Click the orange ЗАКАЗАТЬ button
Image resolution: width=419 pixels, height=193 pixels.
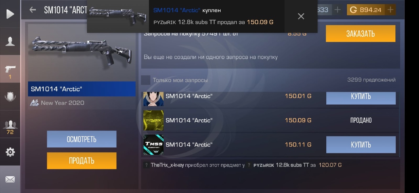pyautogui.click(x=360, y=33)
